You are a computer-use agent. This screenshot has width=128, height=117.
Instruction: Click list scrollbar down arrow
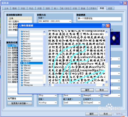pos(44,85)
